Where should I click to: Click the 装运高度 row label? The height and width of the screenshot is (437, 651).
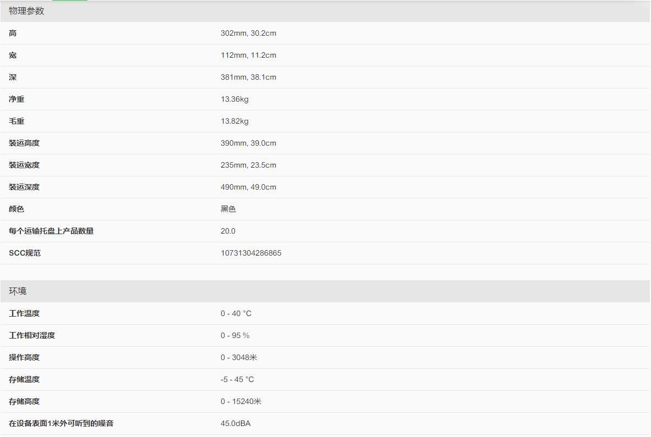(x=24, y=143)
